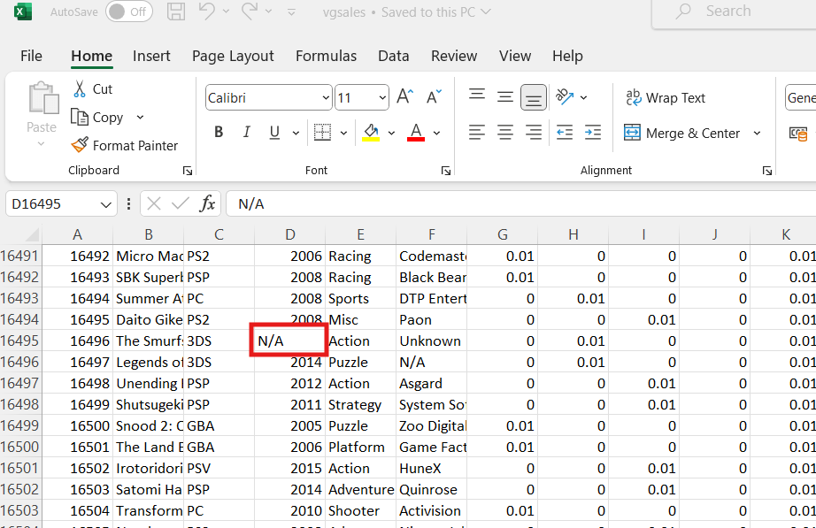Screen dimensions: 816x528
Task: Open the File menu
Action: coord(31,56)
